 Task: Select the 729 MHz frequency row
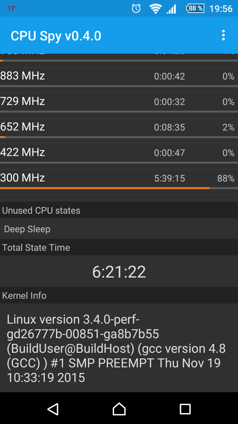119,102
